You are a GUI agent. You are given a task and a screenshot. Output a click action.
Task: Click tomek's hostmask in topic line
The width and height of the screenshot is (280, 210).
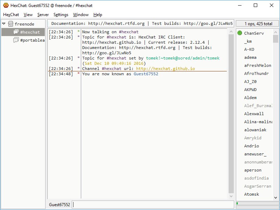(183, 58)
